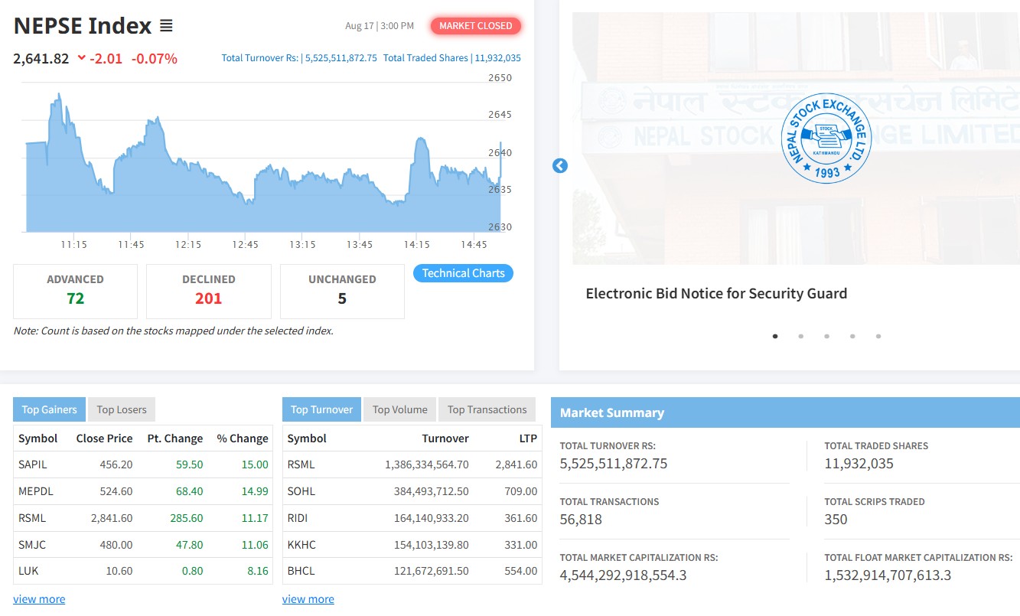
Task: Show the Top Transactions tab
Action: click(487, 409)
